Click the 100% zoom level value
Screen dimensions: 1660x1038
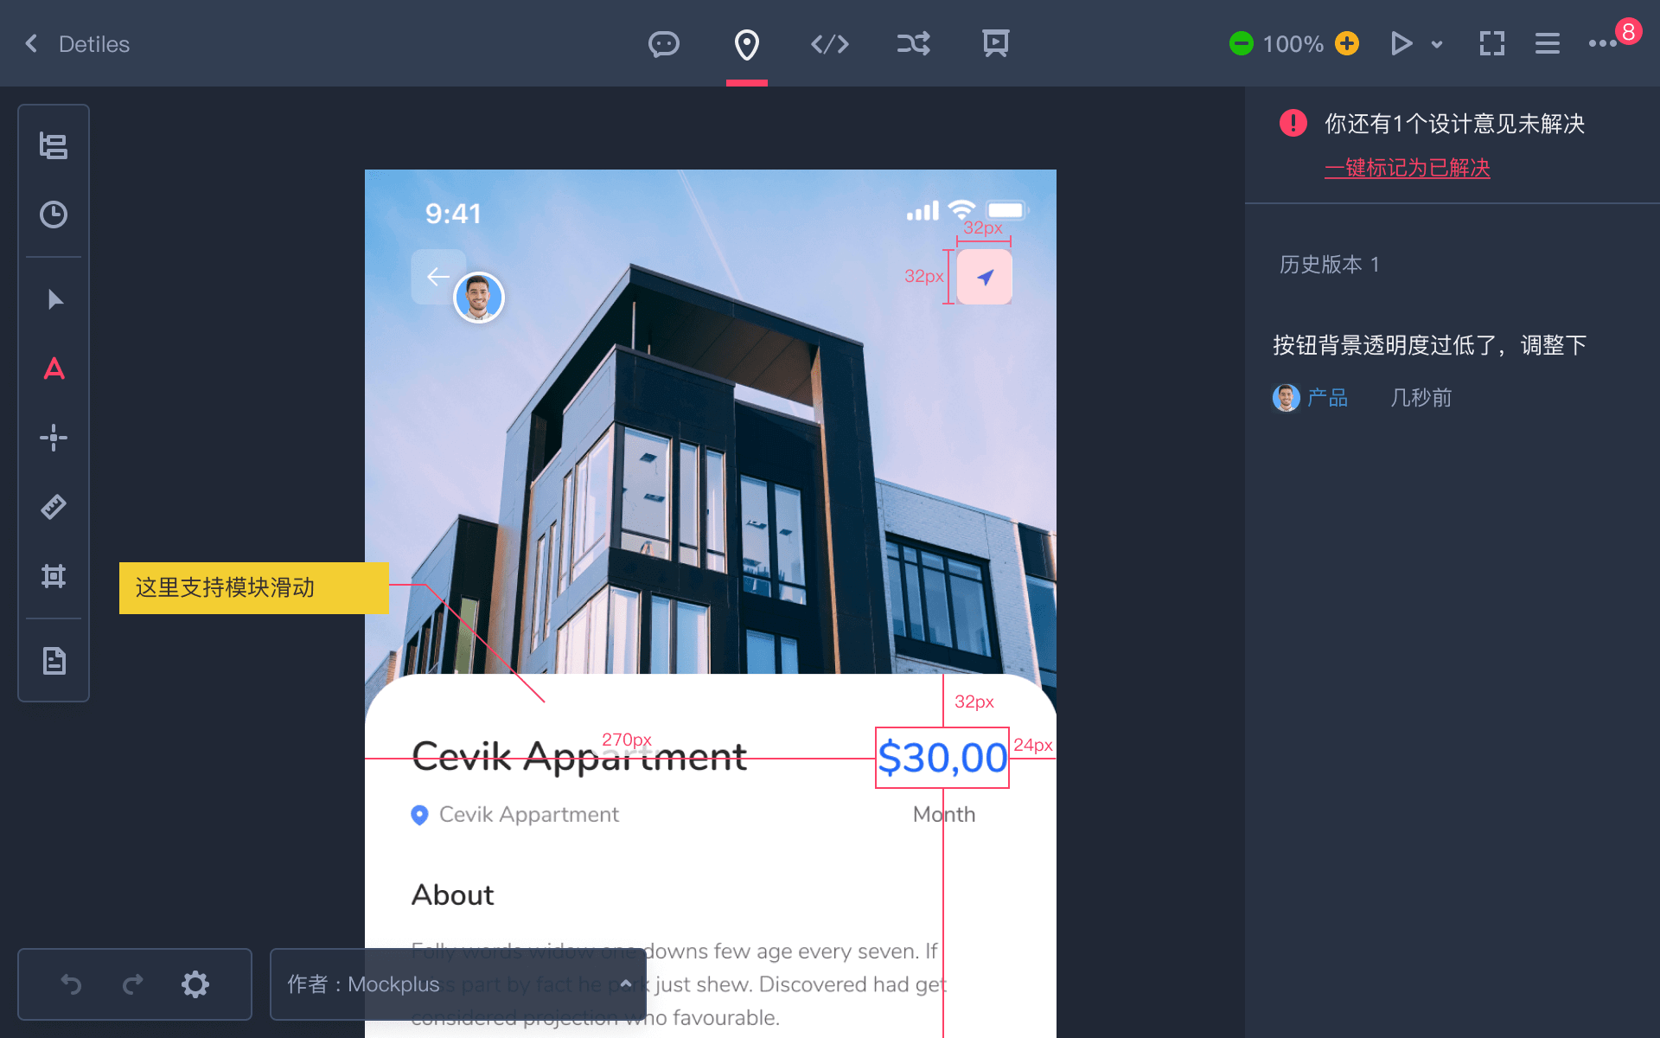[x=1293, y=44]
